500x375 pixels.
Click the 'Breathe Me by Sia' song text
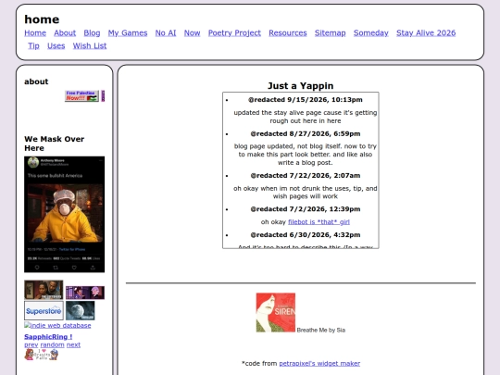320,330
